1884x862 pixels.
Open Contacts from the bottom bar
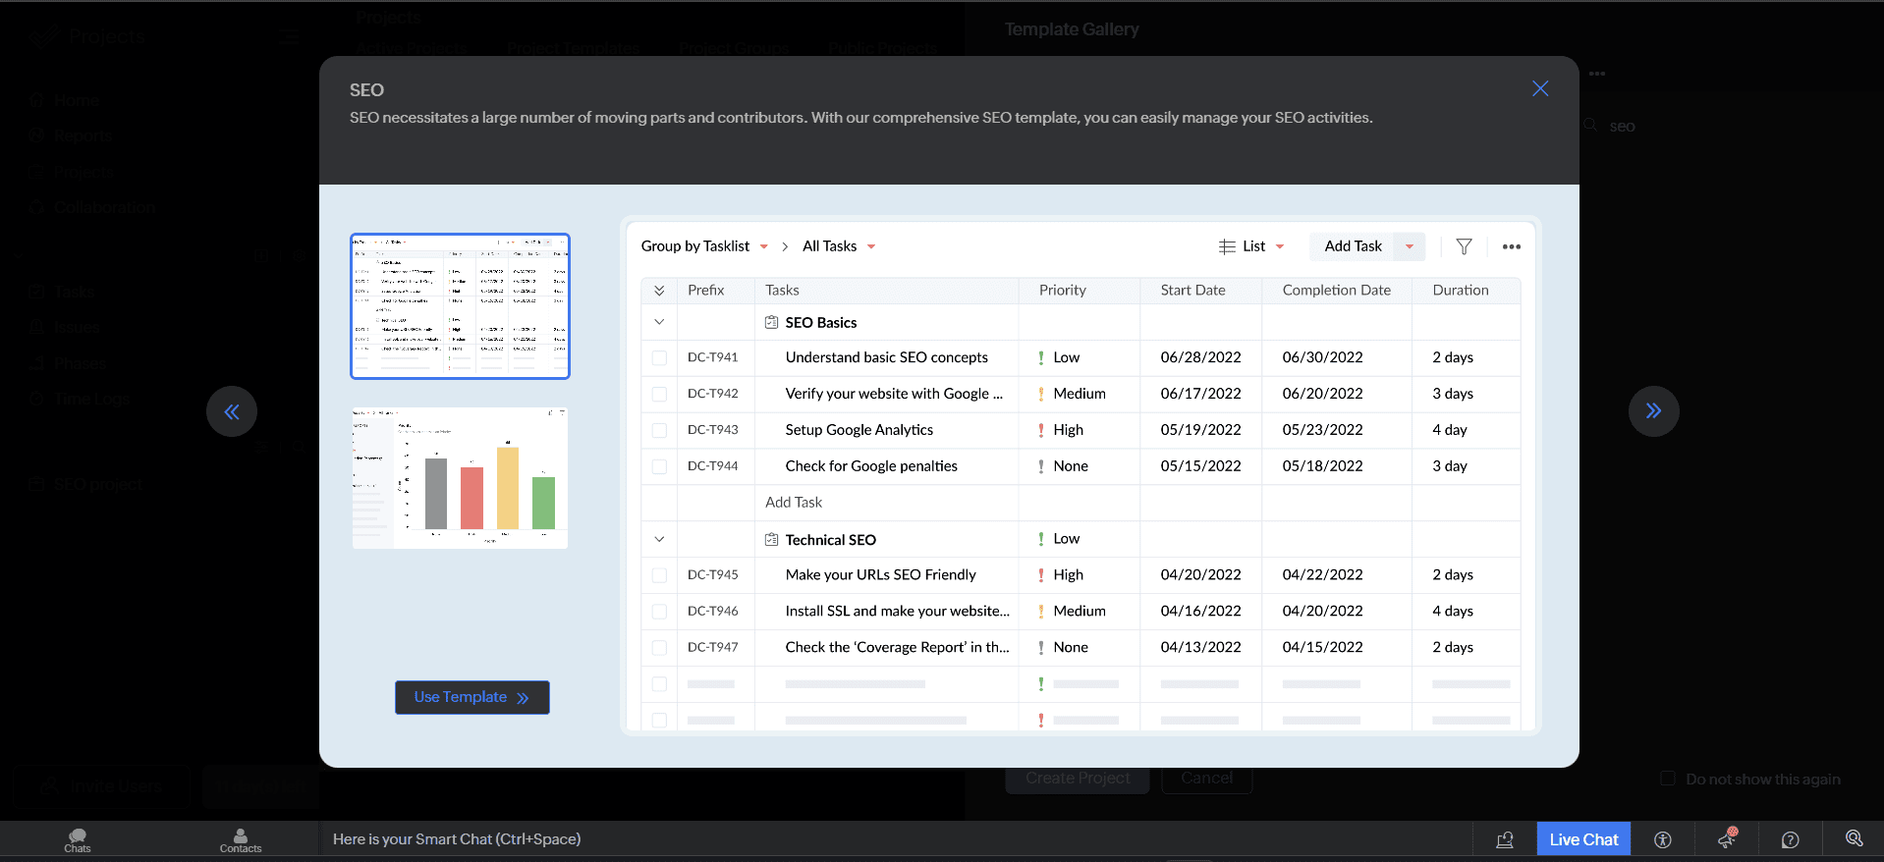coord(241,839)
